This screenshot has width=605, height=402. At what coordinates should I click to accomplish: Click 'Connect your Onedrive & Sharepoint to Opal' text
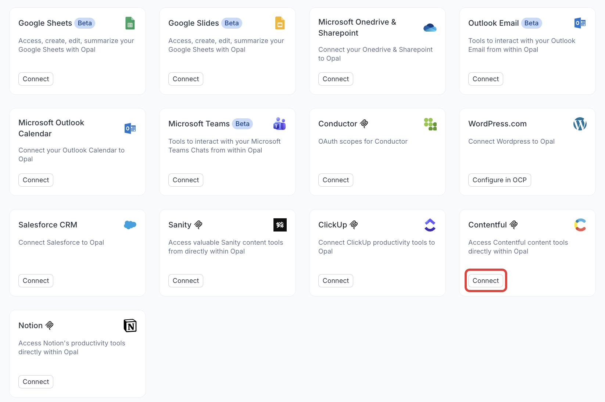coord(376,54)
